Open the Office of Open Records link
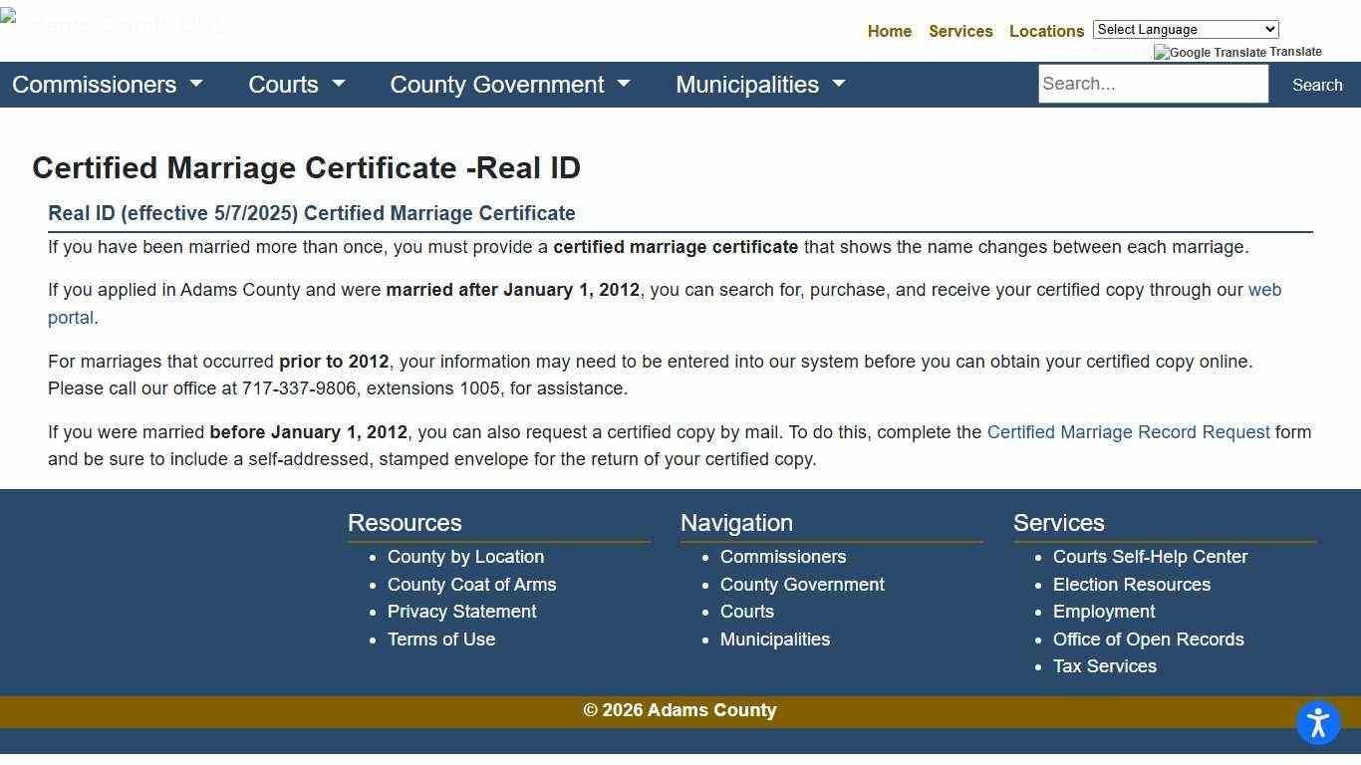1361x765 pixels. (1149, 639)
